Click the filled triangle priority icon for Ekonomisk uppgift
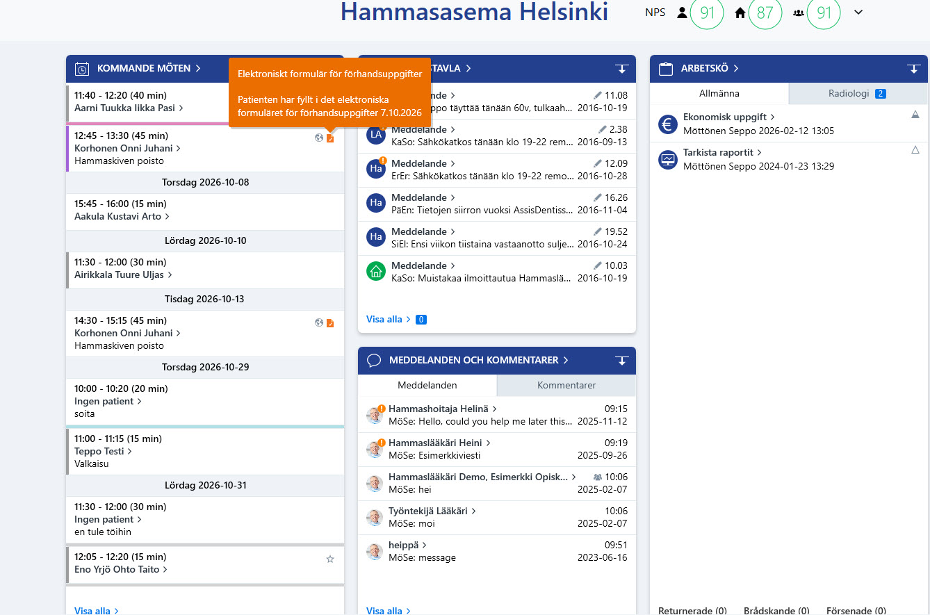Viewport: 930px width, 615px height. pyautogui.click(x=915, y=115)
